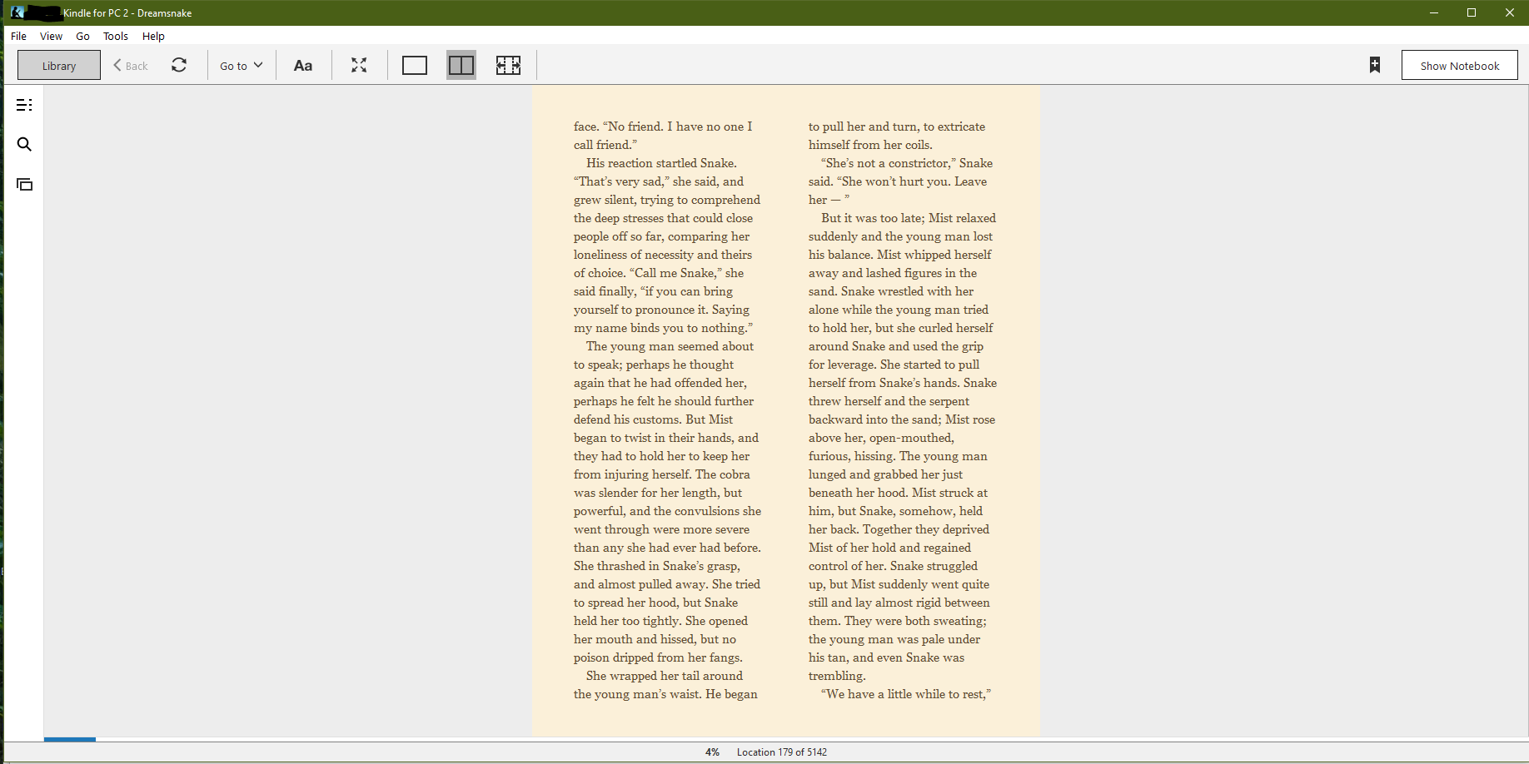Click the reading progress bar at the bottom
Screen dimensions: 1529x764
click(x=70, y=739)
